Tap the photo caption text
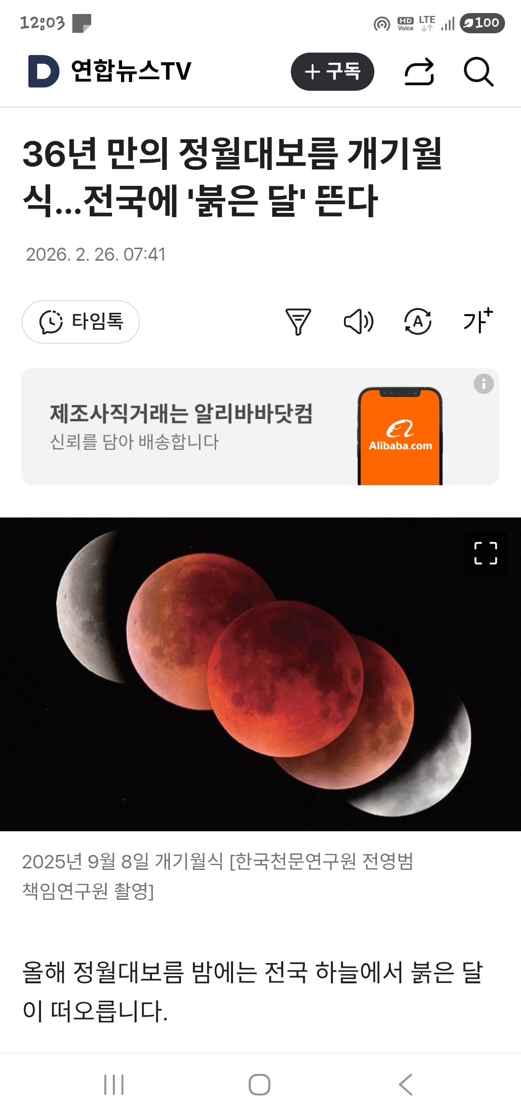The image size is (521, 1118). click(218, 876)
